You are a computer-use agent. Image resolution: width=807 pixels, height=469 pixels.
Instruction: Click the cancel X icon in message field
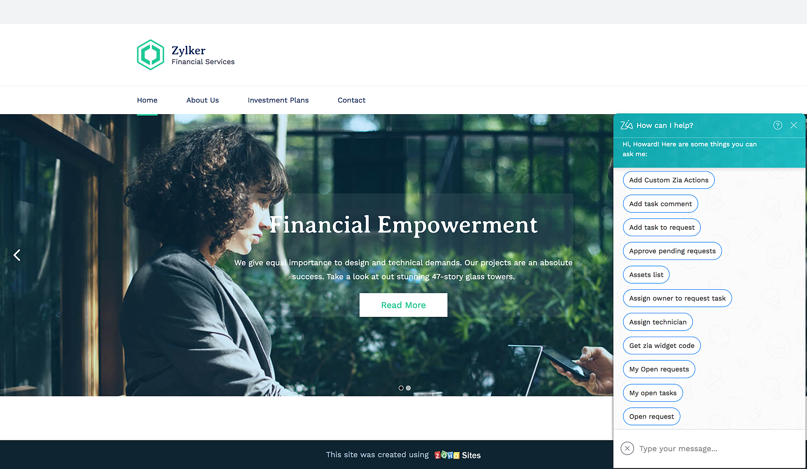[x=627, y=448]
